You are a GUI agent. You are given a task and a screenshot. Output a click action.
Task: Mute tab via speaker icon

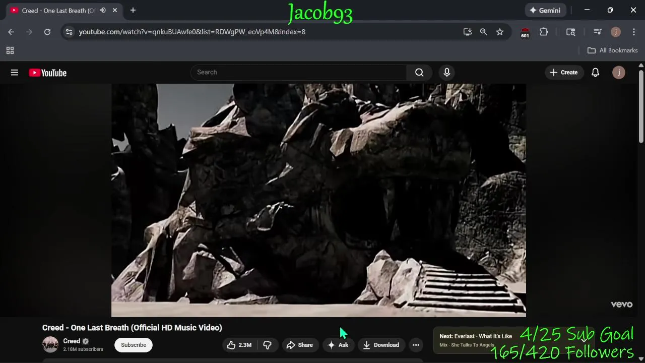[x=103, y=10]
